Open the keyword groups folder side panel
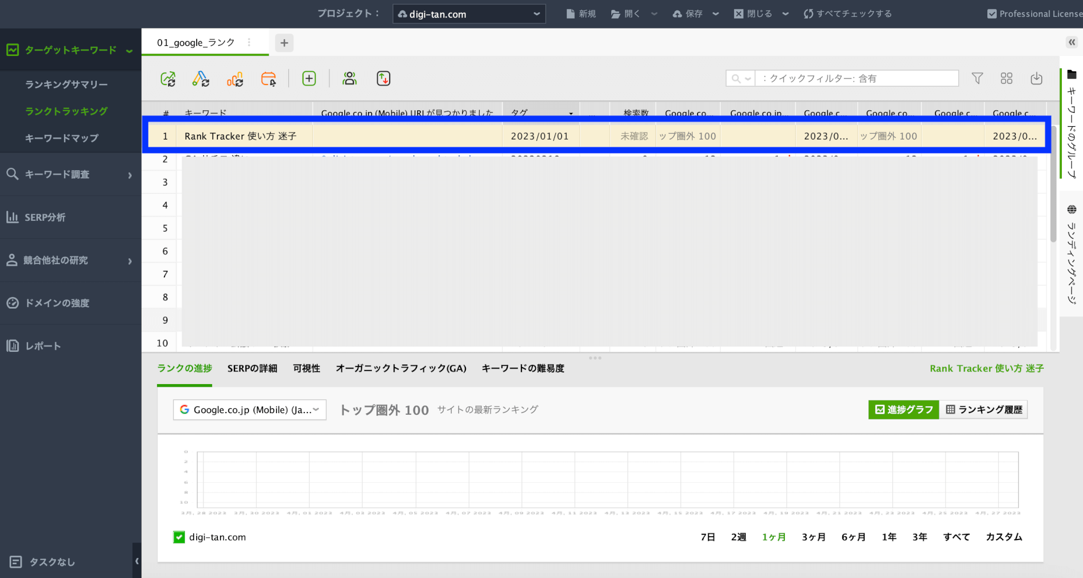 (1072, 125)
